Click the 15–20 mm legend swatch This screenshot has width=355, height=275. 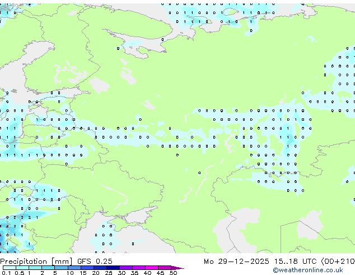[x=87, y=268]
